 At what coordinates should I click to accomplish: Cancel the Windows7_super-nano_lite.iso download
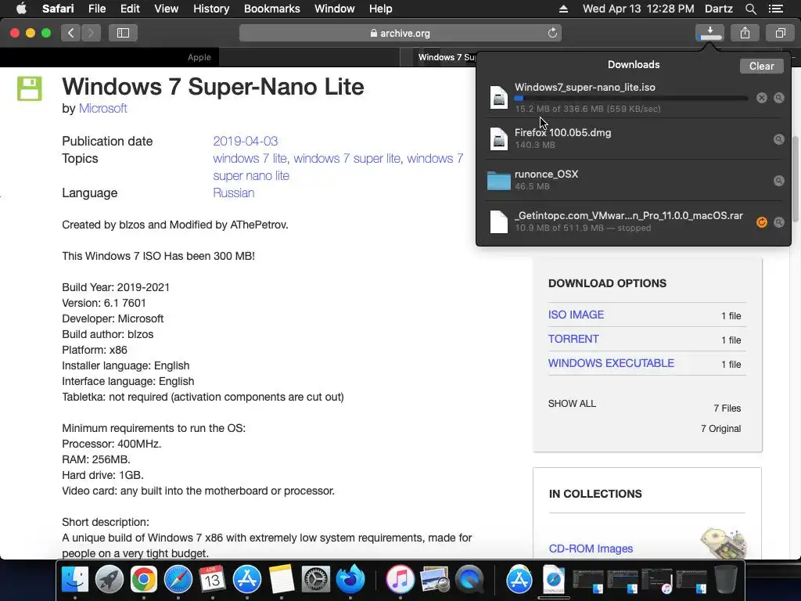click(x=762, y=98)
